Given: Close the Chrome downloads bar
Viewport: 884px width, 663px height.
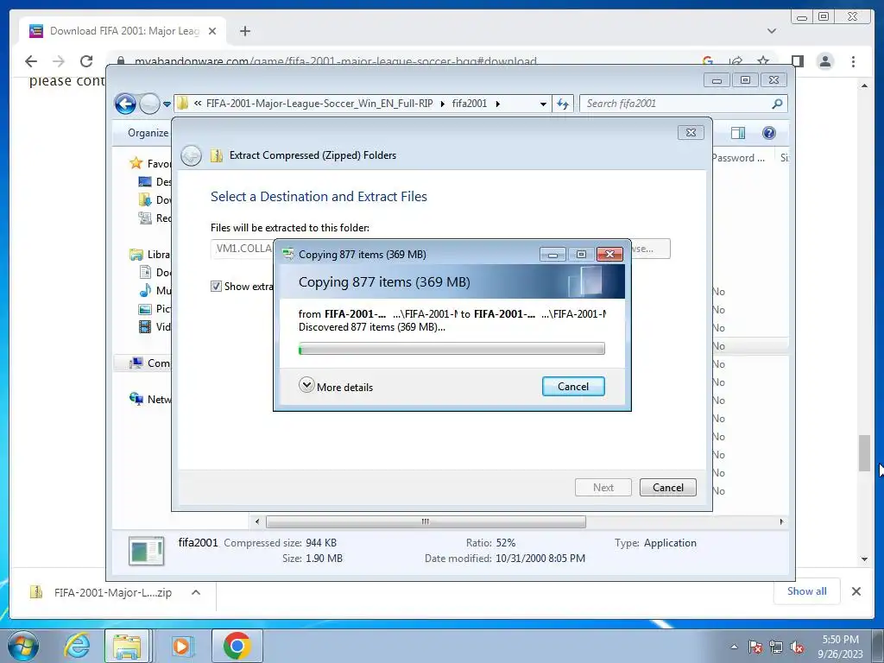Looking at the screenshot, I should point(856,591).
